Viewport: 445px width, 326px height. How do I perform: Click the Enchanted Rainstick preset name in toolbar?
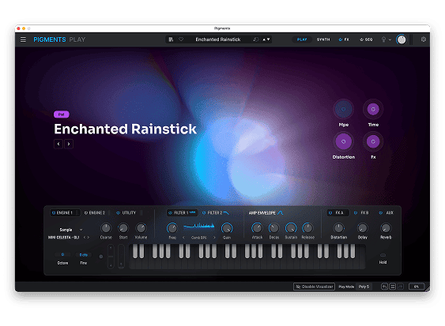tap(218, 39)
